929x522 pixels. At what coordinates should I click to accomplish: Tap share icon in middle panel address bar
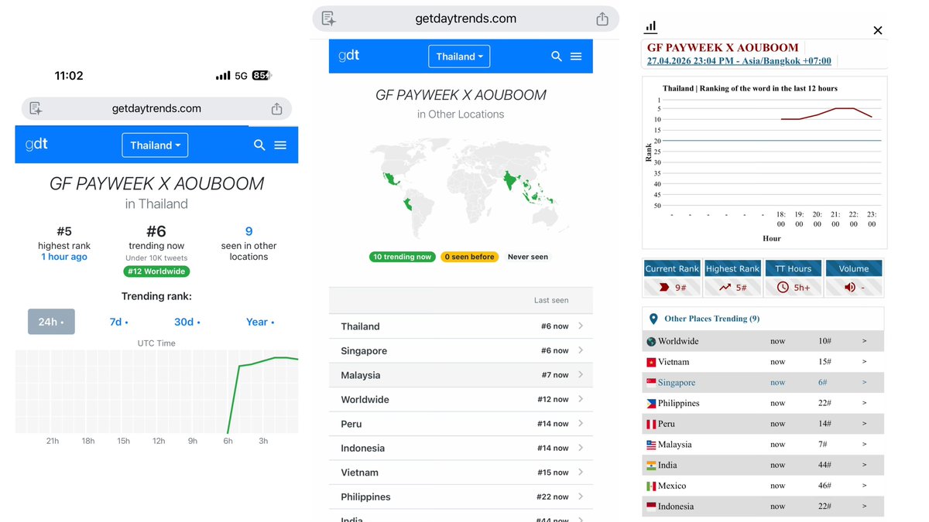click(602, 19)
